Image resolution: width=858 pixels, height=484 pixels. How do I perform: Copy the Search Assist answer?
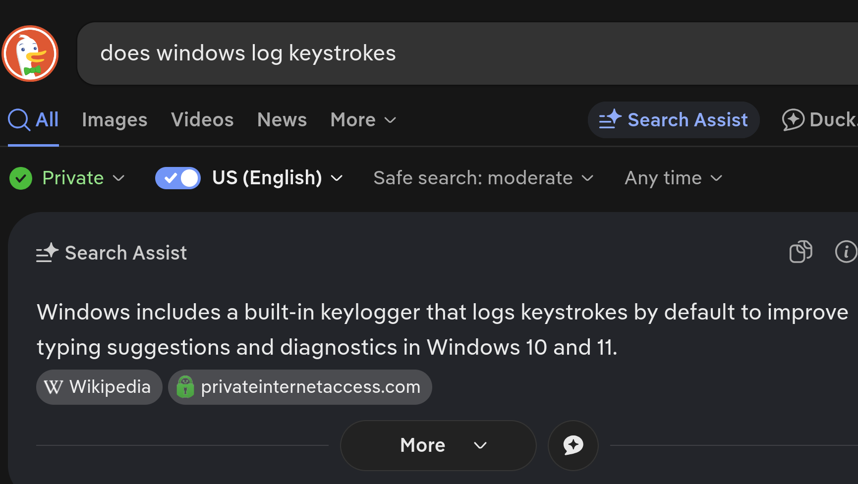pos(801,252)
